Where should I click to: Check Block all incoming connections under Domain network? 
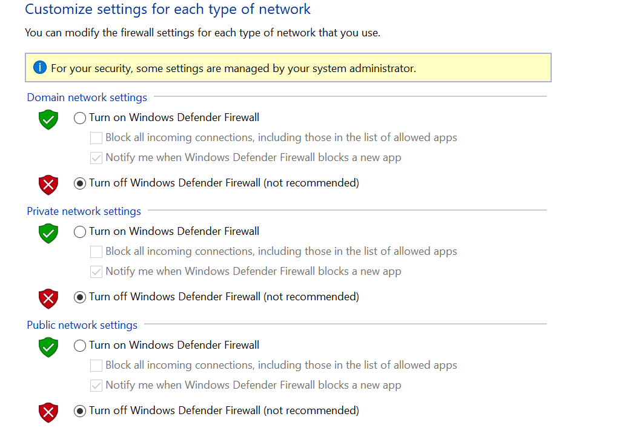coord(96,138)
